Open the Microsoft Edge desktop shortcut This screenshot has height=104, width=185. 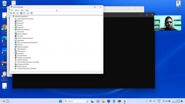[4, 41]
